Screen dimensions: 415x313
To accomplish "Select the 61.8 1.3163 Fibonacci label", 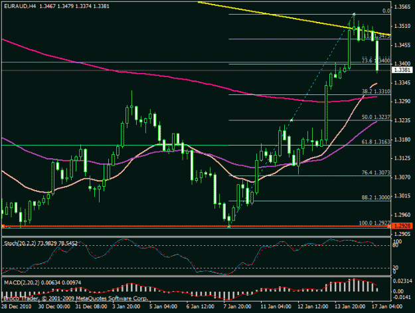I will [376, 142].
